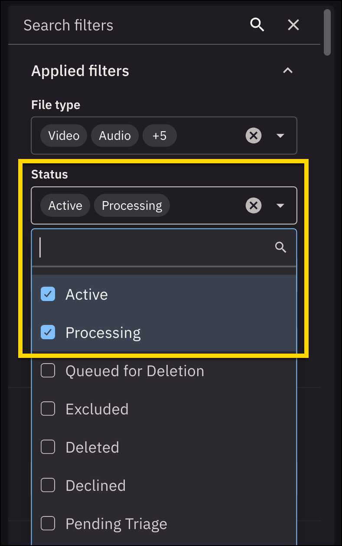
Task: Collapse the Status dropdown arrow
Action: 280,205
